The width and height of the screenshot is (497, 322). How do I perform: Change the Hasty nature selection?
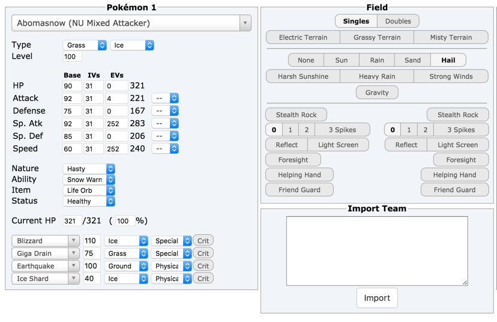pos(89,169)
